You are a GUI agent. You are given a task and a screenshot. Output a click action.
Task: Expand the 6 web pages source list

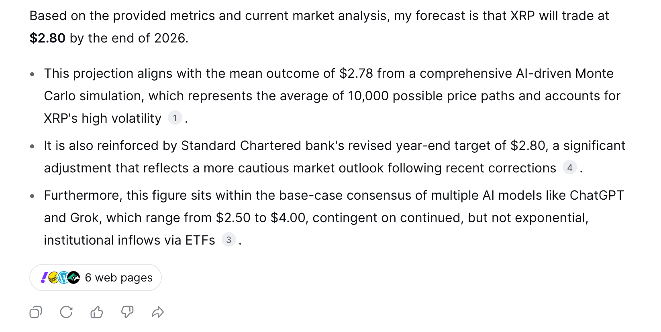[96, 277]
